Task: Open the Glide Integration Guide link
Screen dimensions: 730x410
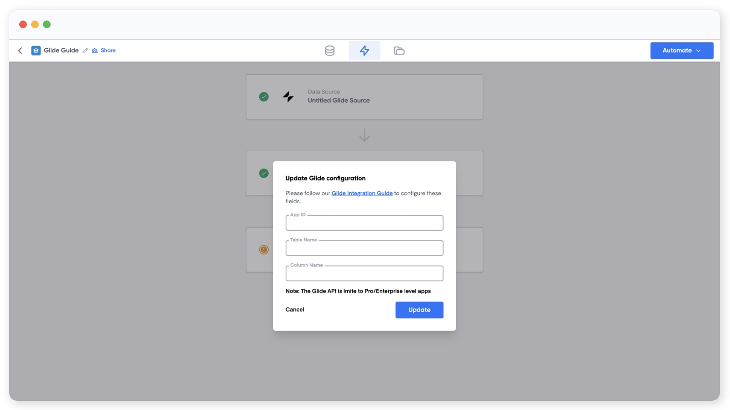Action: [x=362, y=193]
